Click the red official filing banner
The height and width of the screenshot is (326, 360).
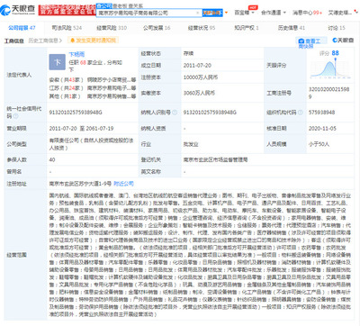(67, 11)
